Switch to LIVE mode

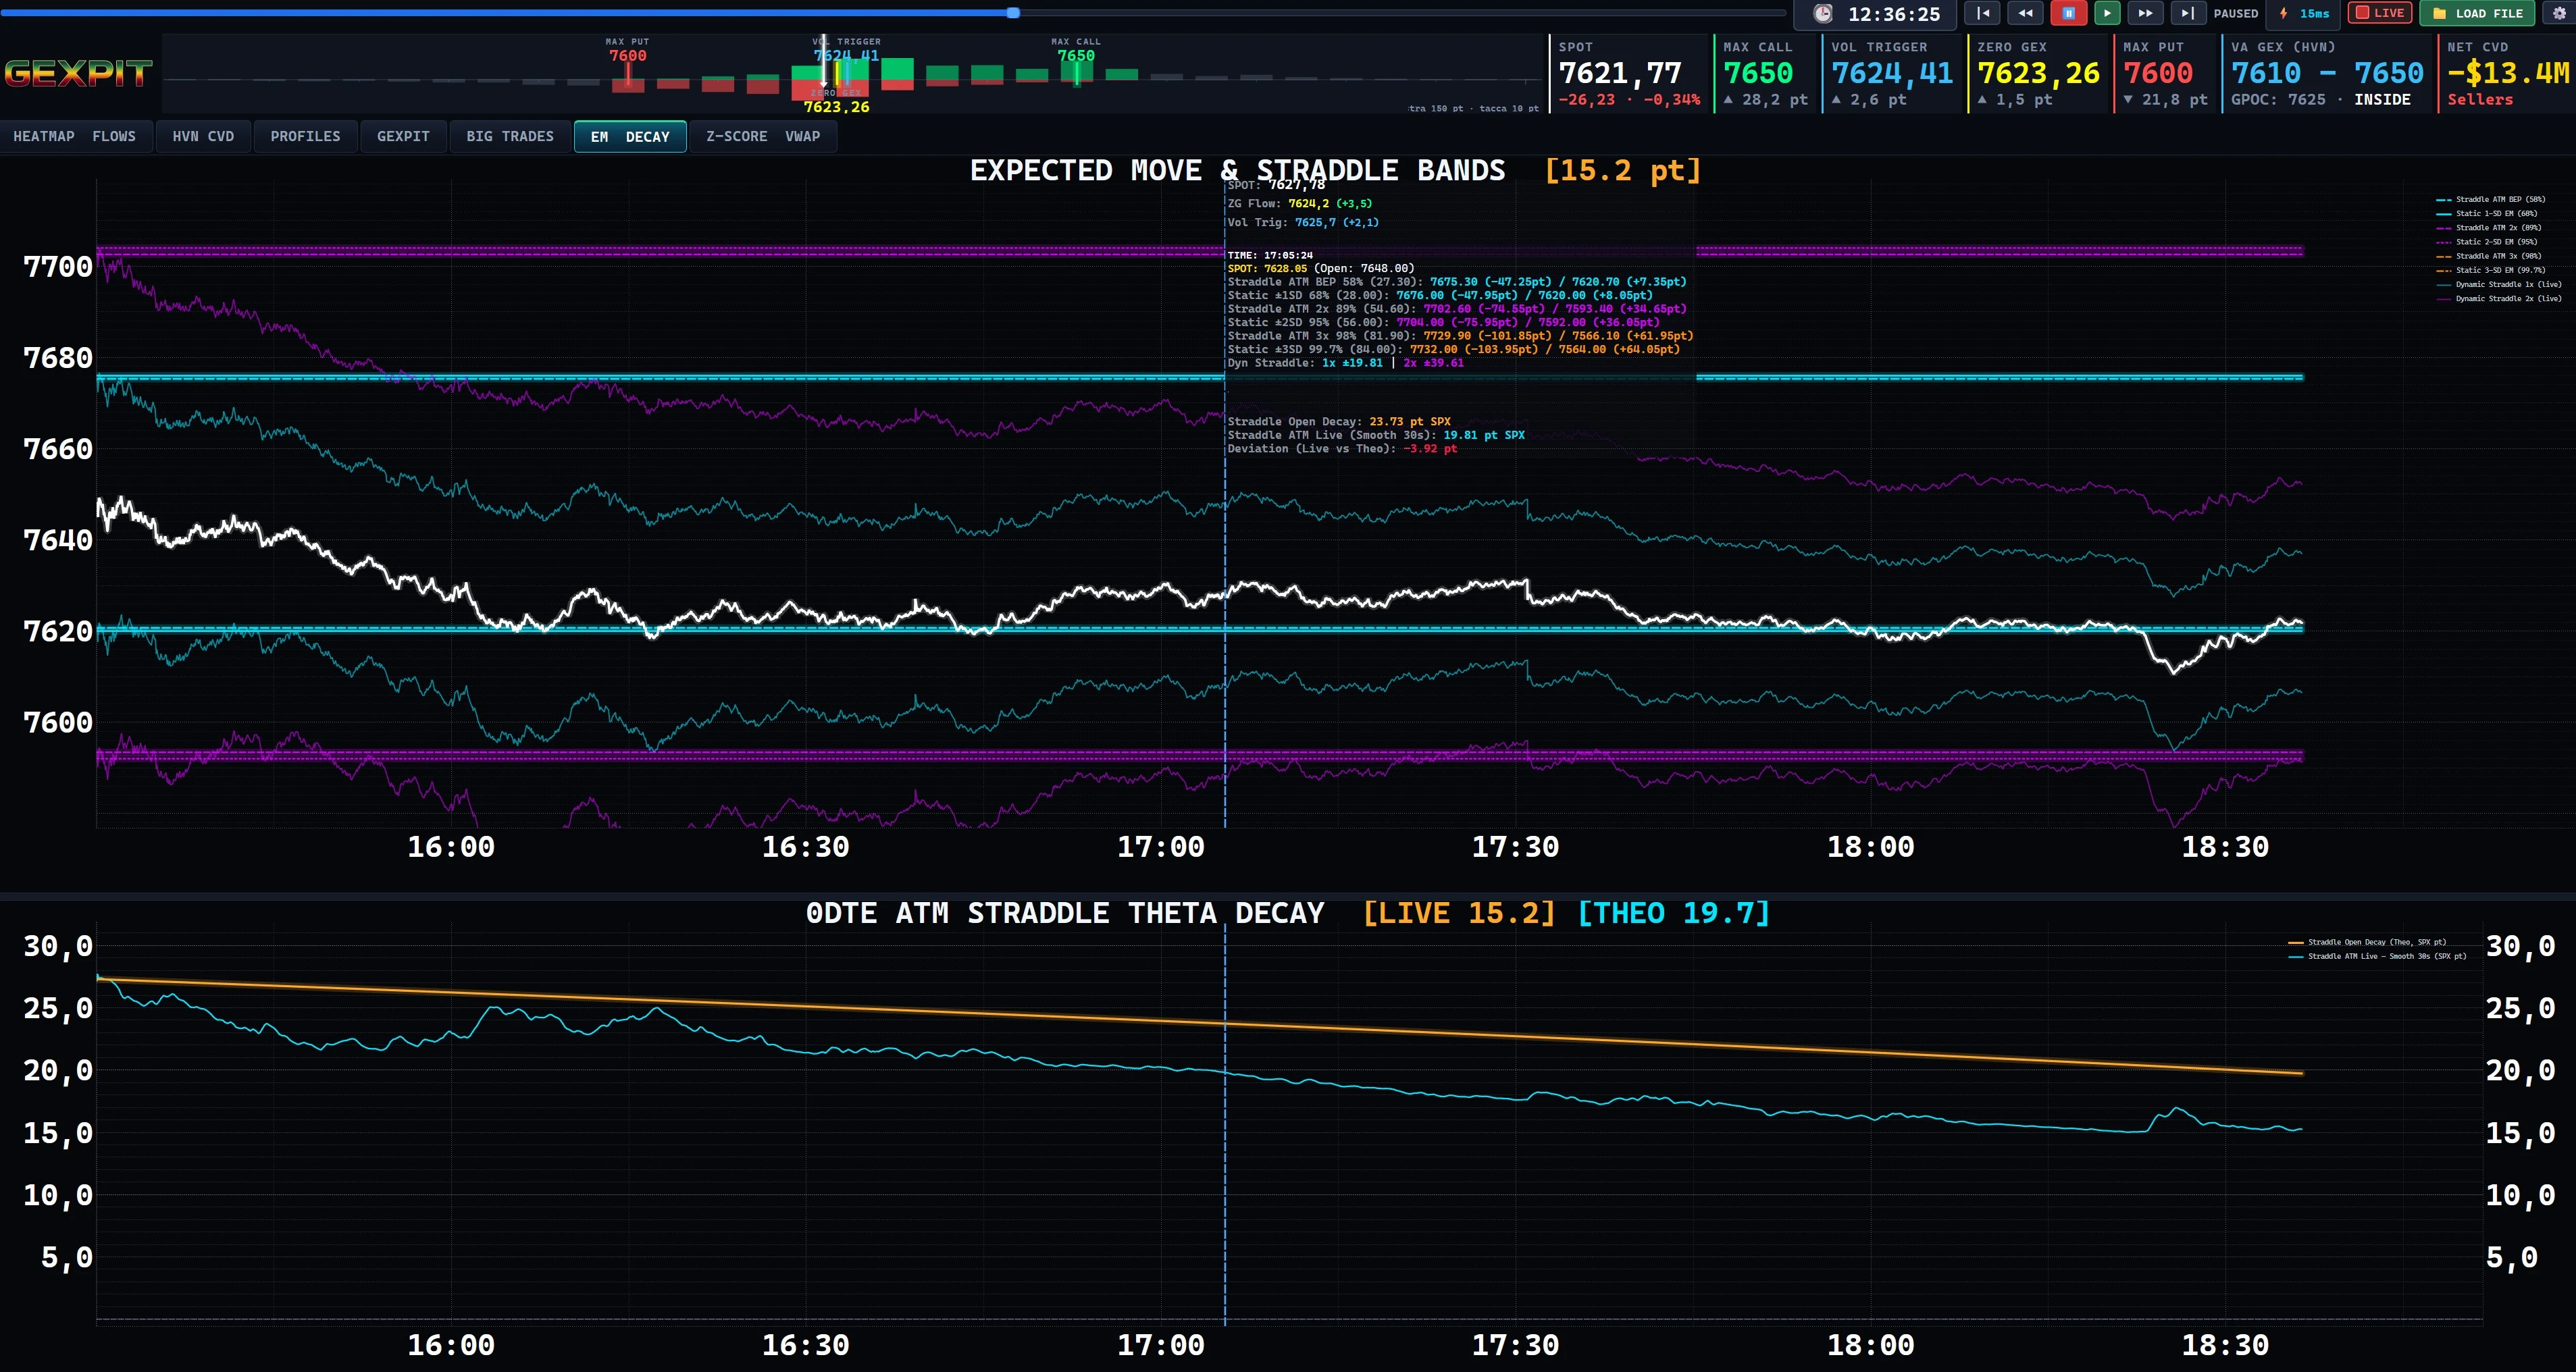coord(2379,13)
